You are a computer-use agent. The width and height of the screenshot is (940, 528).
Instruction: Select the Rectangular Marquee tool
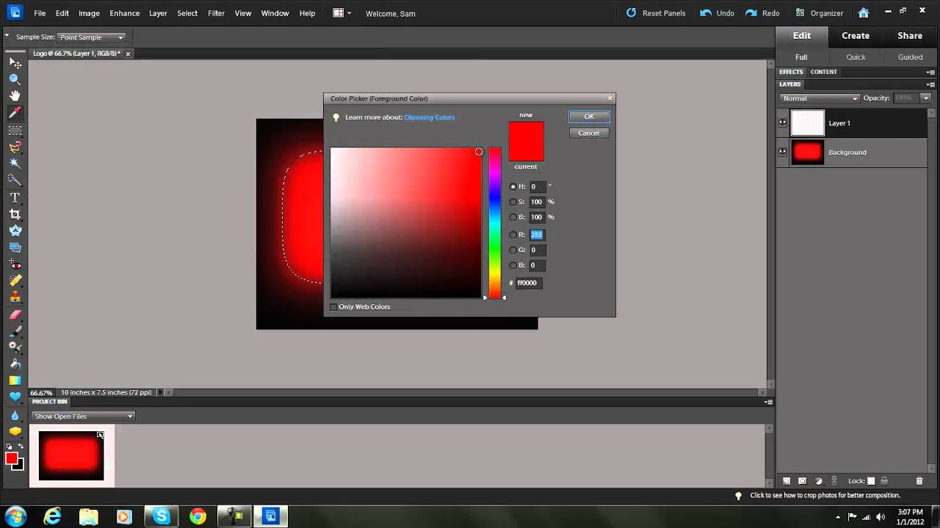pyautogui.click(x=15, y=130)
